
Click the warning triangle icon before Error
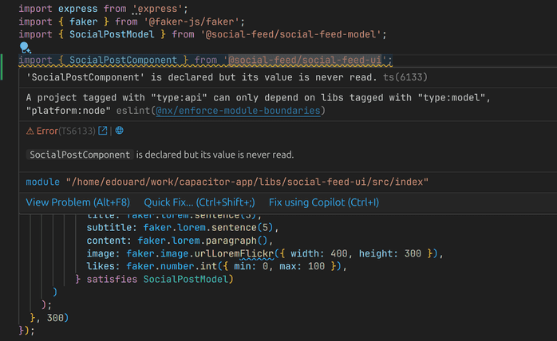pyautogui.click(x=30, y=130)
